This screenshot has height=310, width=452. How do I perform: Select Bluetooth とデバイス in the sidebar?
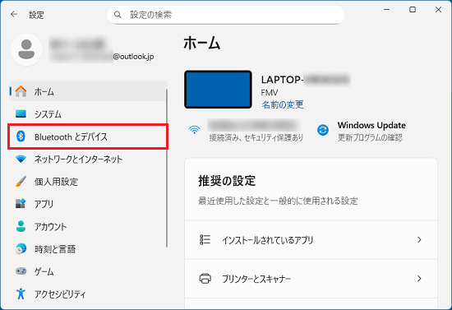click(x=88, y=136)
